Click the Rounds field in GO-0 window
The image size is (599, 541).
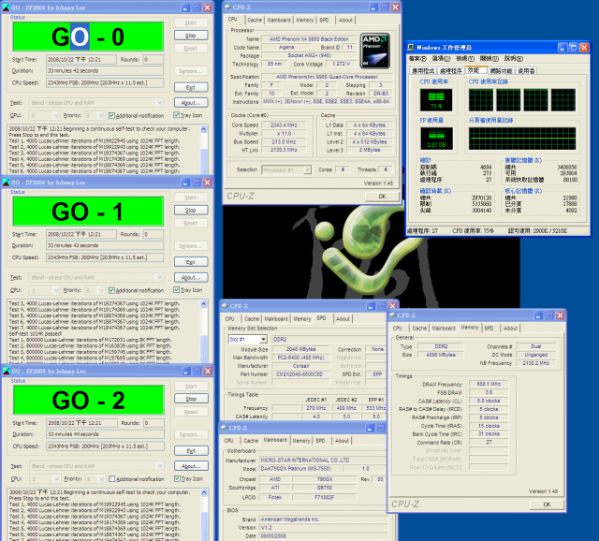153,59
